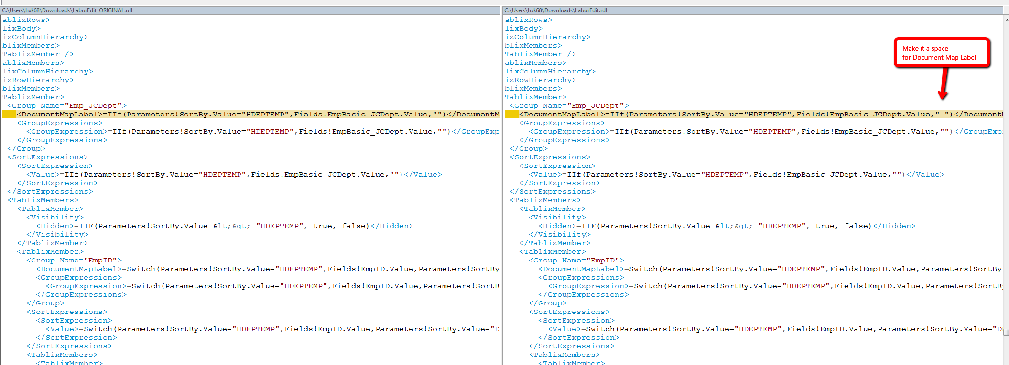Image resolution: width=1009 pixels, height=365 pixels.
Task: Click the ablixRows> line in left pane
Action: click(26, 20)
